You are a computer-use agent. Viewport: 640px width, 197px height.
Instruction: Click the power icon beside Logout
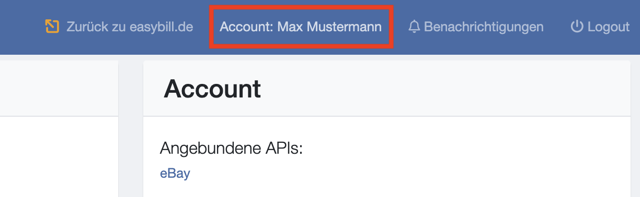pos(577,26)
